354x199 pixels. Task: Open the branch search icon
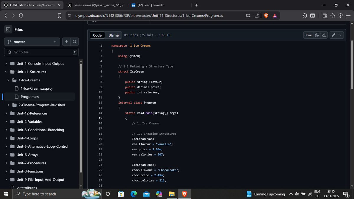pos(75,42)
